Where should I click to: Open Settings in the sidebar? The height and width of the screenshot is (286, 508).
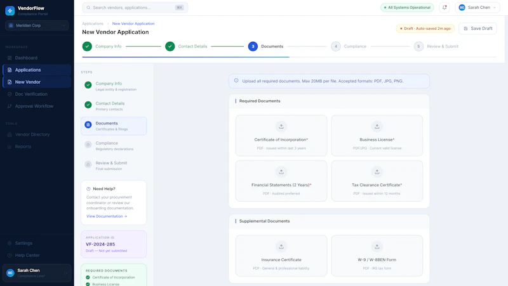click(37, 243)
